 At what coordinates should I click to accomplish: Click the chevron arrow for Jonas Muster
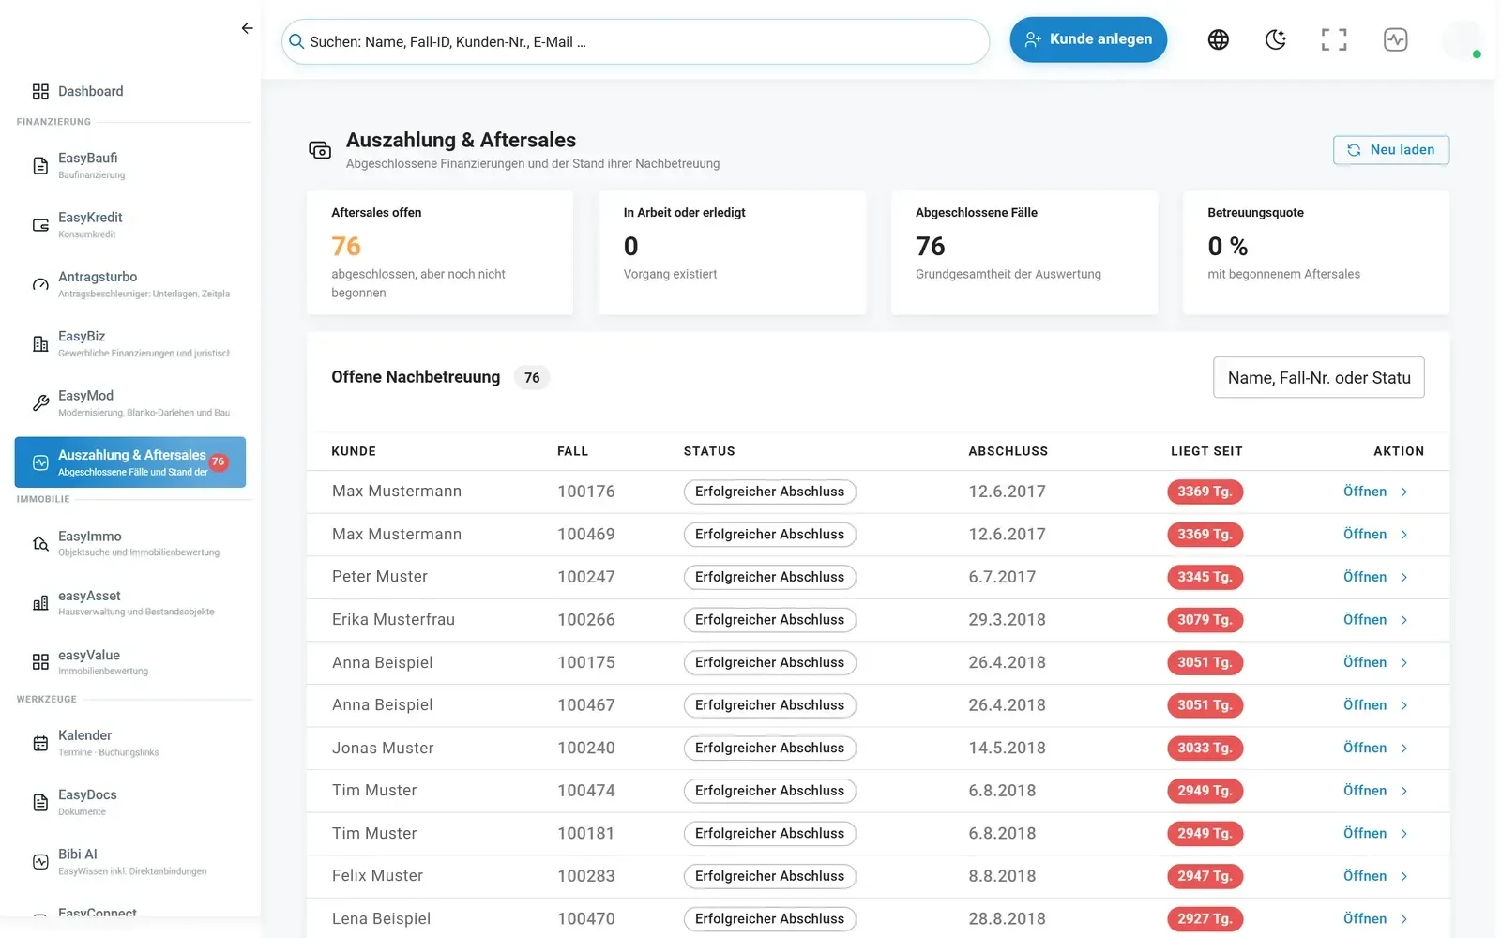(1404, 749)
